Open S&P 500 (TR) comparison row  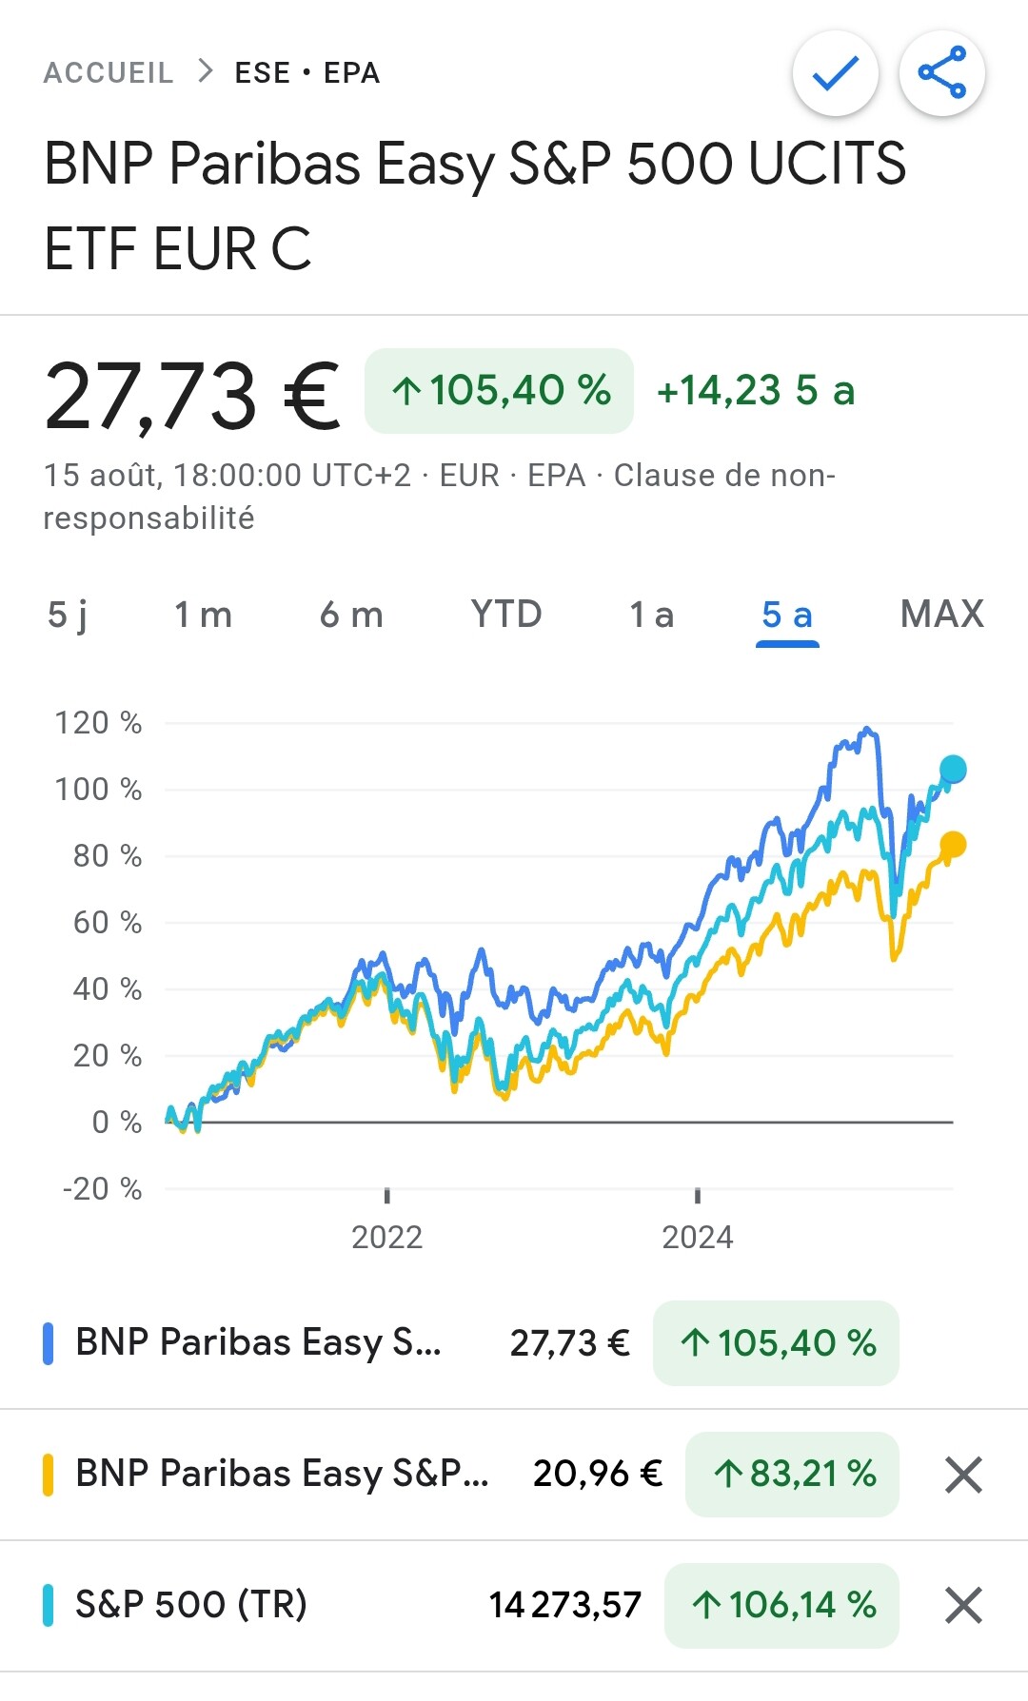click(x=191, y=1605)
